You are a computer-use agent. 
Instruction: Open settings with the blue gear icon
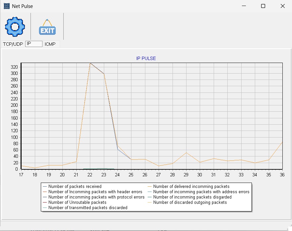click(x=15, y=27)
